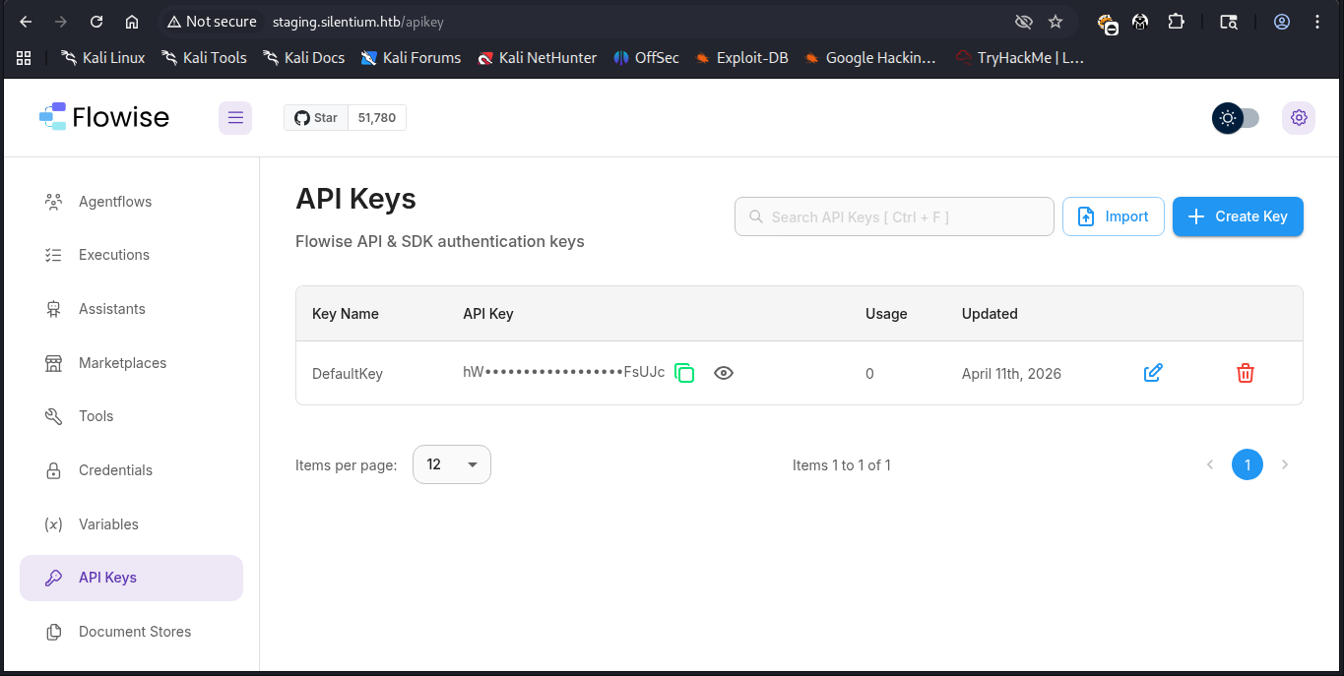Image resolution: width=1344 pixels, height=676 pixels.
Task: Open Kali Forums bookmark
Action: [x=412, y=58]
